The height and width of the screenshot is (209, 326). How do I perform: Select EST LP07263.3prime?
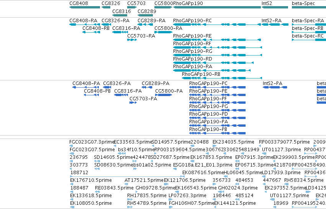point(170,199)
